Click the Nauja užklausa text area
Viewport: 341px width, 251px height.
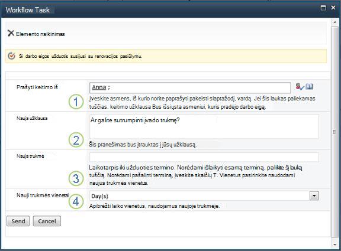[x=204, y=127]
